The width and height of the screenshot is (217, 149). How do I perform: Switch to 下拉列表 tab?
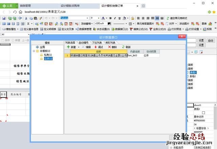(x=97, y=43)
